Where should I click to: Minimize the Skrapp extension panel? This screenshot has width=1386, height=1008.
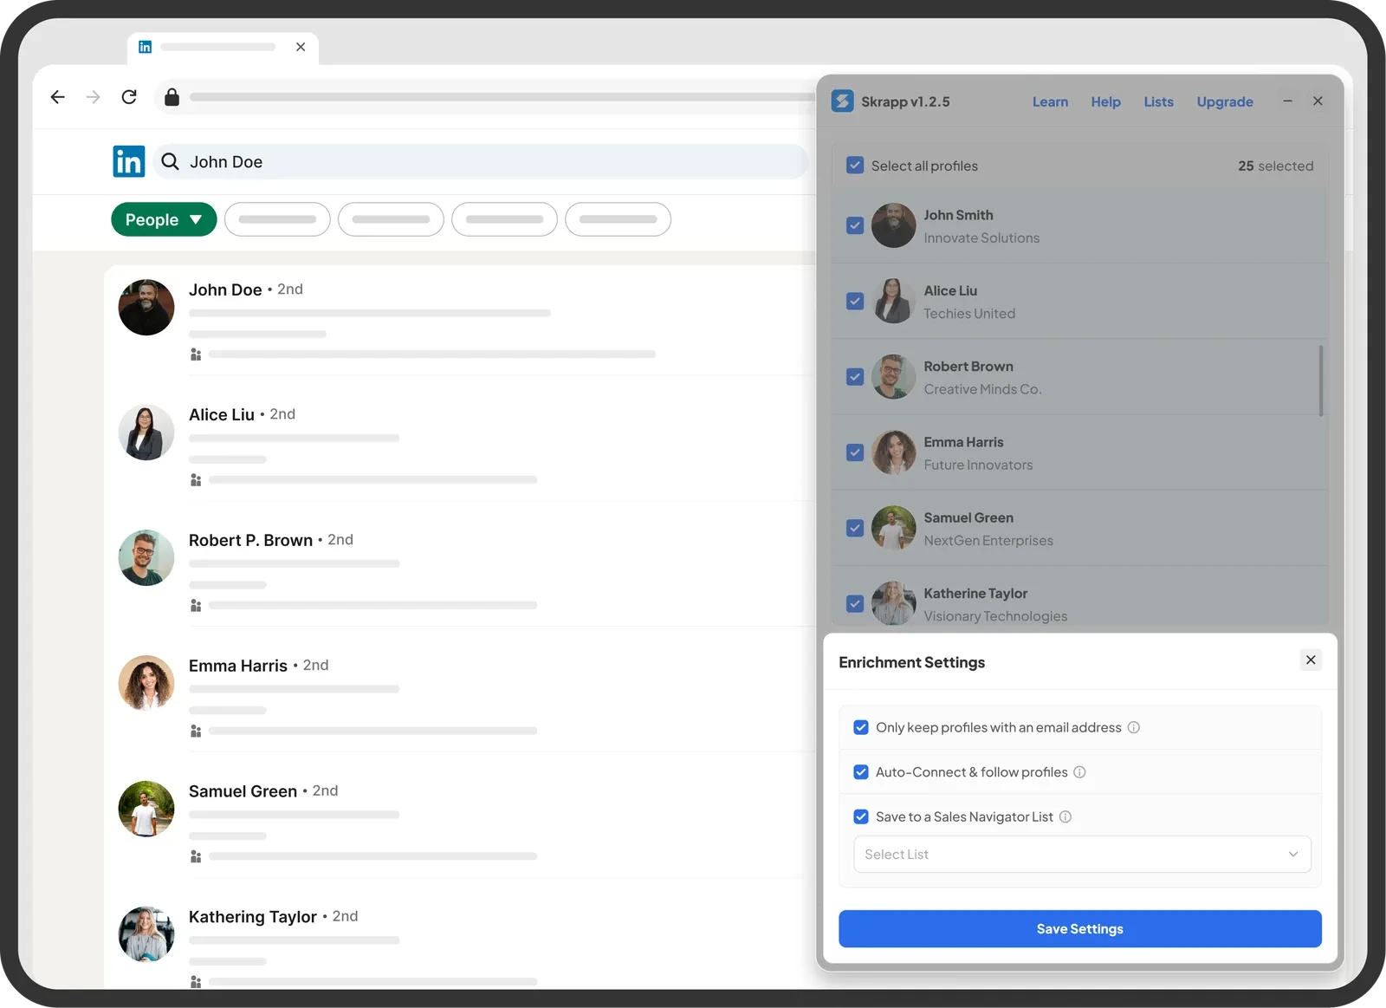[x=1287, y=101]
